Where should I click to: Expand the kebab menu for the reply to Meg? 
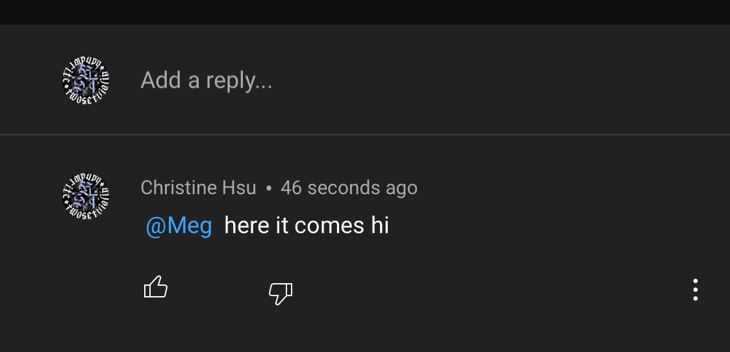tap(695, 290)
